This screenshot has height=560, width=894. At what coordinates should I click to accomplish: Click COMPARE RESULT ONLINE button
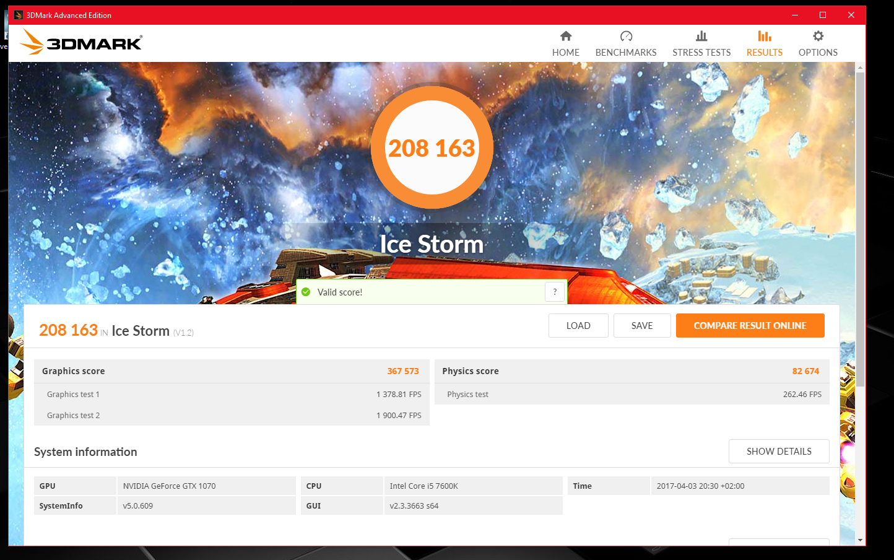750,325
